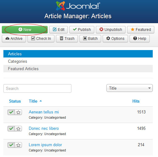The width and height of the screenshot is (158, 157).
Task: Toggle published status of Donec nec libero
Action: [11, 129]
